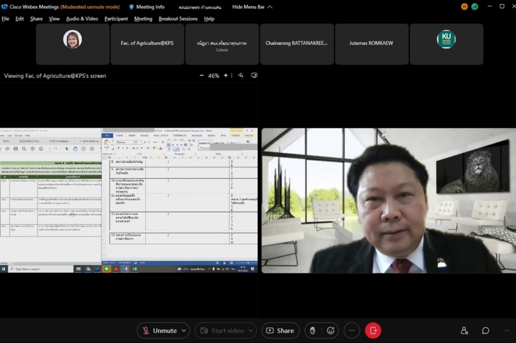Click the red leave meeting button
This screenshot has height=343, width=516.
373,330
